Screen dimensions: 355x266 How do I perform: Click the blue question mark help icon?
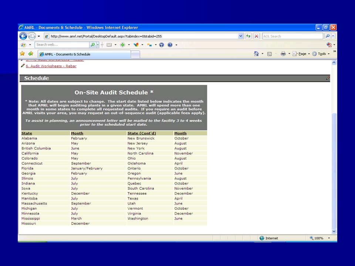(x=170, y=45)
